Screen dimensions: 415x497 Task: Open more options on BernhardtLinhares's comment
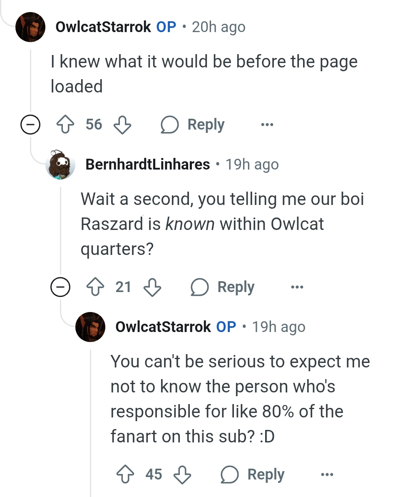[x=297, y=287]
